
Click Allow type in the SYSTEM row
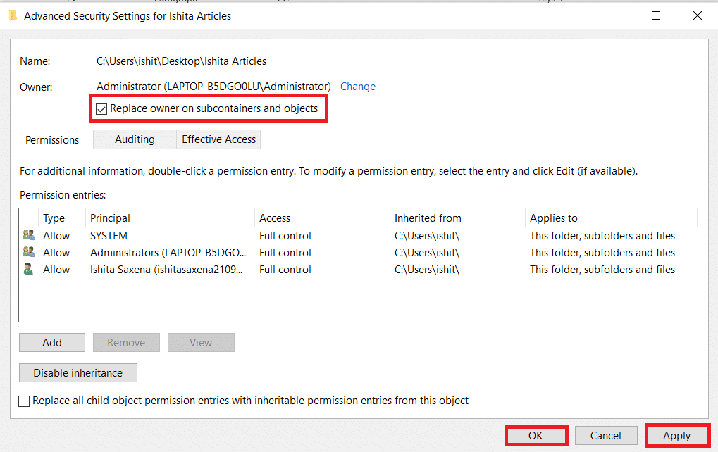[56, 236]
